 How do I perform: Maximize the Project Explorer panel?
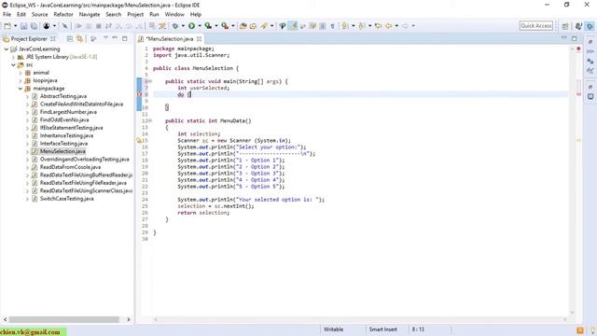(124, 38)
